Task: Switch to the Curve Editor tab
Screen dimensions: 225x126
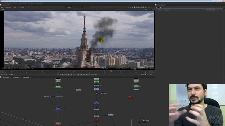Action: point(16,77)
